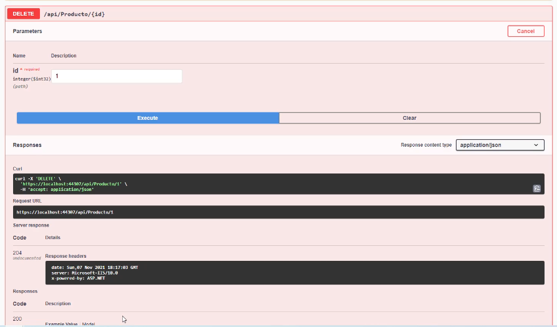Cancel the try-it-out mode

click(526, 31)
